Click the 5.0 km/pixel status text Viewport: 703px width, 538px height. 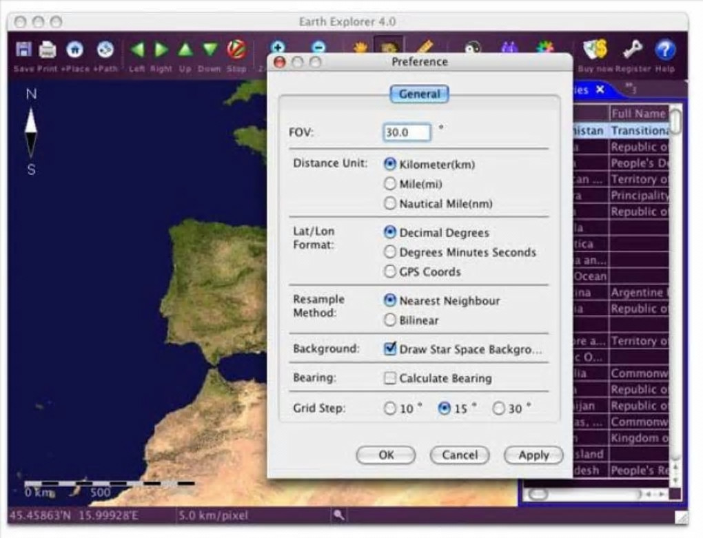(213, 515)
